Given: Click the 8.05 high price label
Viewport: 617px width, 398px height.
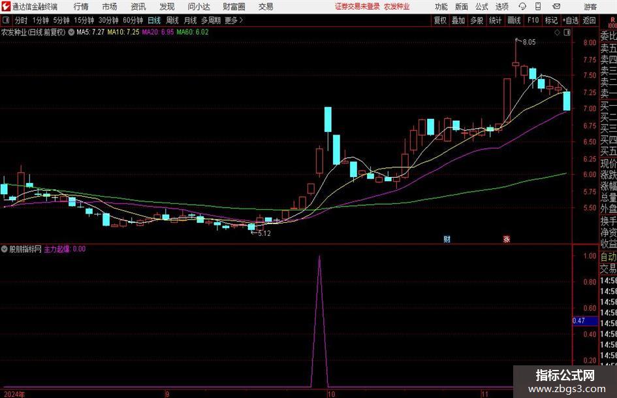Looking at the screenshot, I should click(x=529, y=42).
